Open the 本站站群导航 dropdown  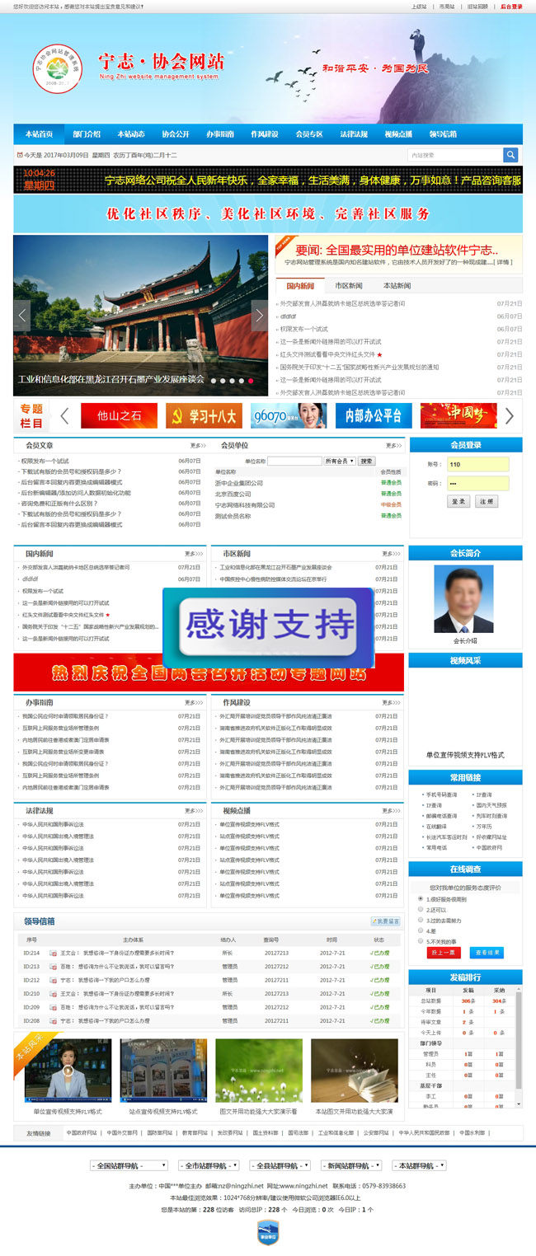pyautogui.click(x=419, y=1165)
